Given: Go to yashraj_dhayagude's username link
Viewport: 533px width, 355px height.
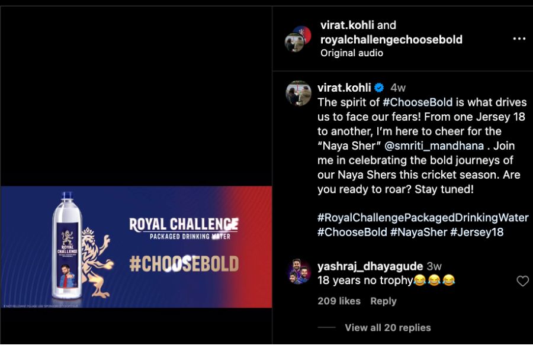Looking at the screenshot, I should pyautogui.click(x=370, y=266).
